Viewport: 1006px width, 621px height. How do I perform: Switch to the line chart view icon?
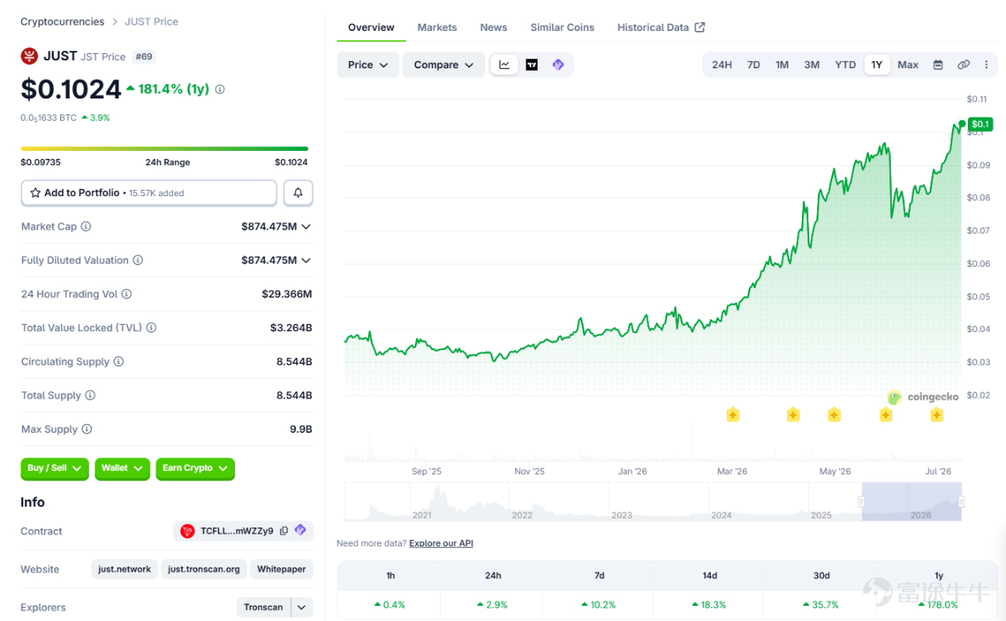(x=504, y=65)
